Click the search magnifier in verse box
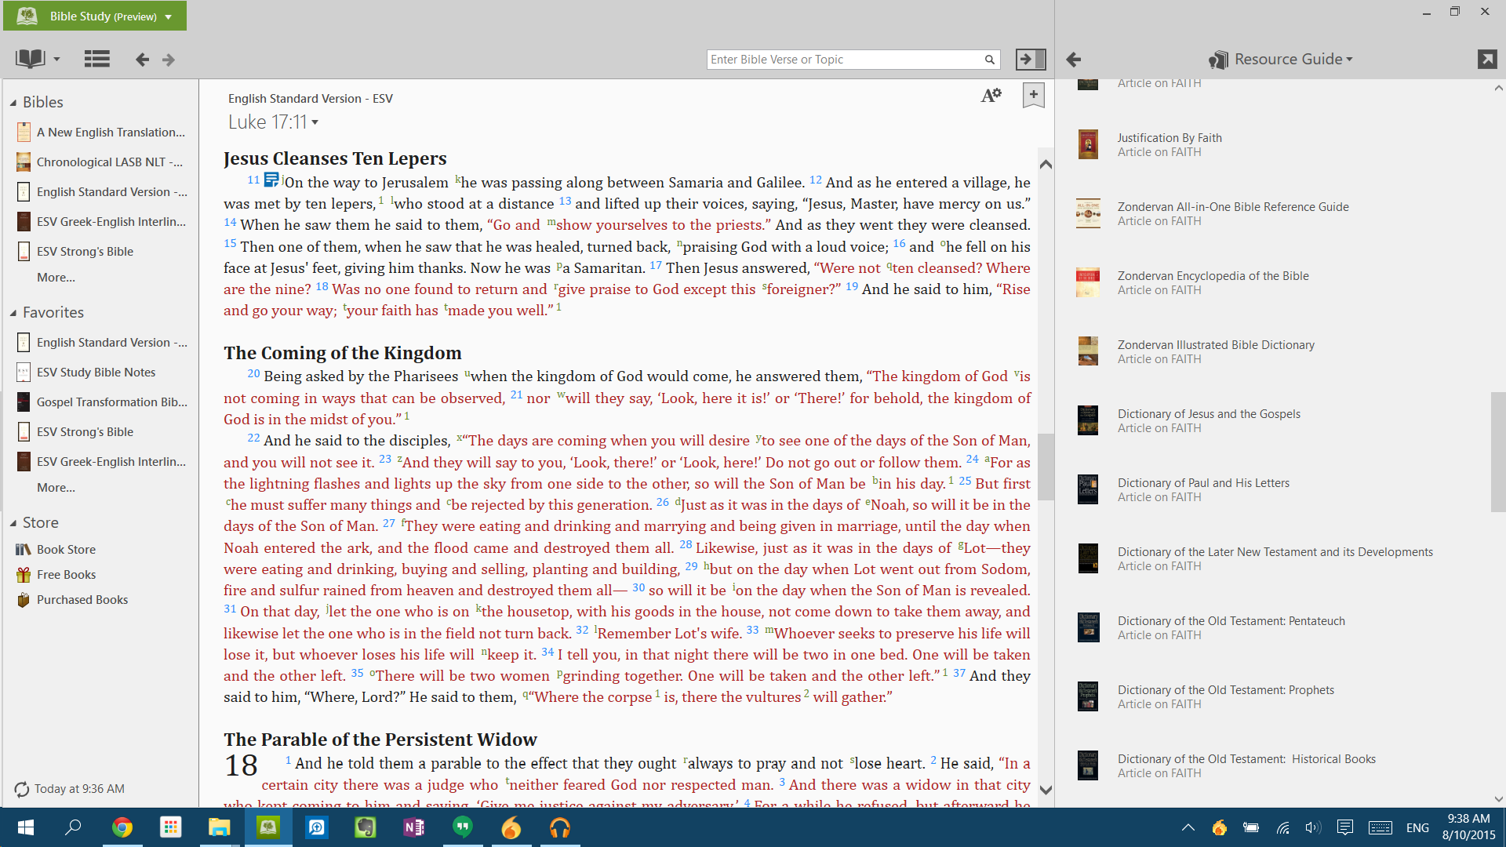Viewport: 1506px width, 847px height. (990, 60)
